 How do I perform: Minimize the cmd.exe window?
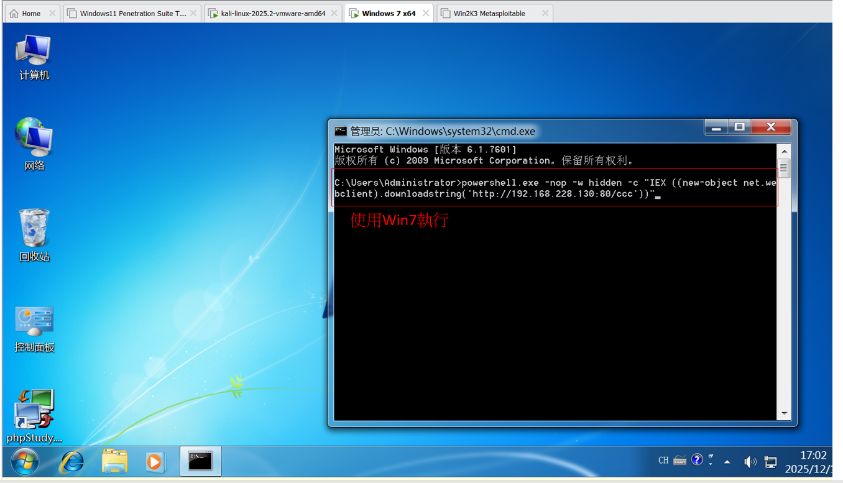point(716,127)
